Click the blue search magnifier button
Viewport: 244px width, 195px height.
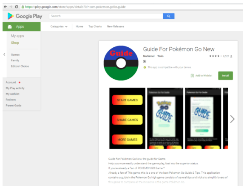click(x=168, y=16)
